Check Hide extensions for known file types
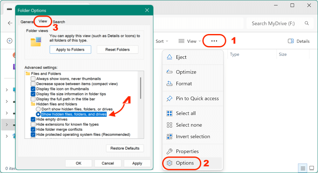Screen dimensions: 318x173 (33, 124)
